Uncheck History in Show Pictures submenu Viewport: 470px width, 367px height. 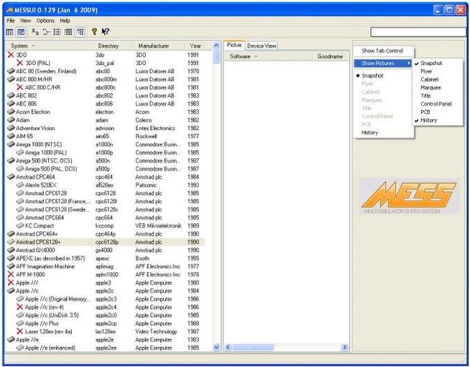438,120
